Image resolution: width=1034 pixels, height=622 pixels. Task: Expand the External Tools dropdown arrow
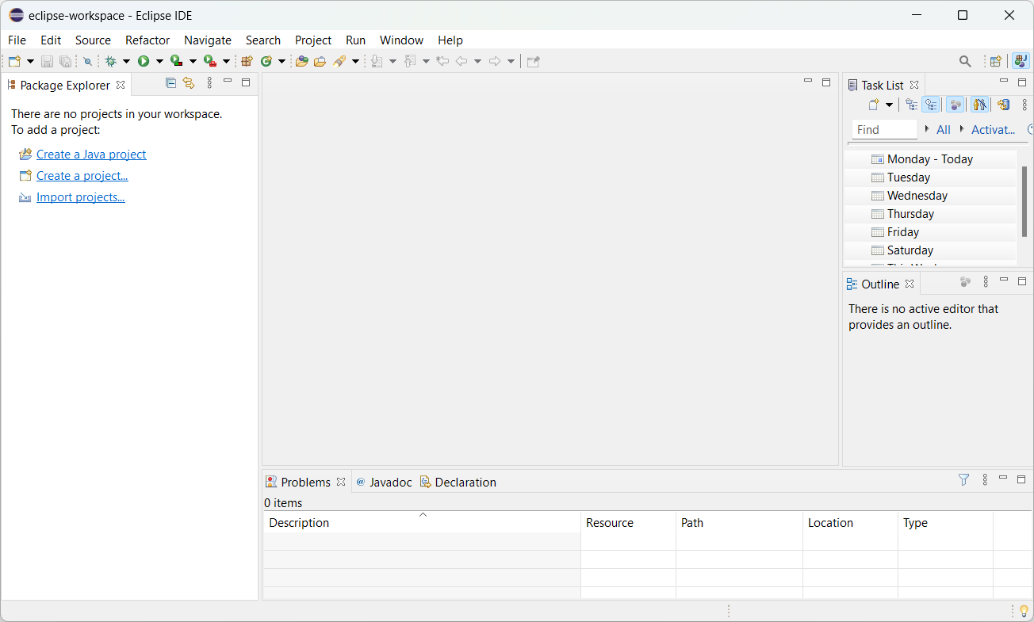coord(226,61)
